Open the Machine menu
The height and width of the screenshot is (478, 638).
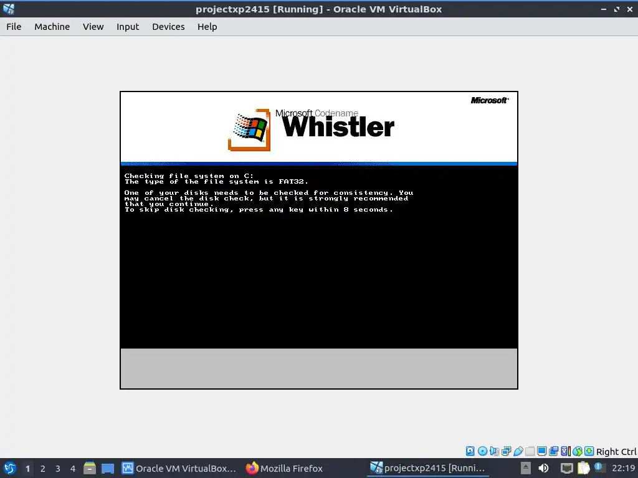pyautogui.click(x=52, y=27)
